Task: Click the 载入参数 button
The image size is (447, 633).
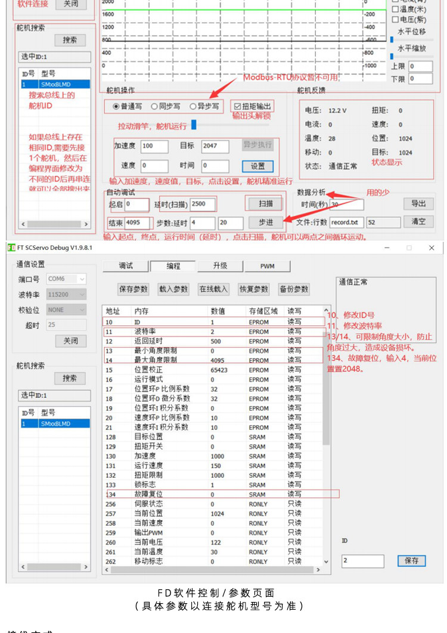Action: (173, 289)
